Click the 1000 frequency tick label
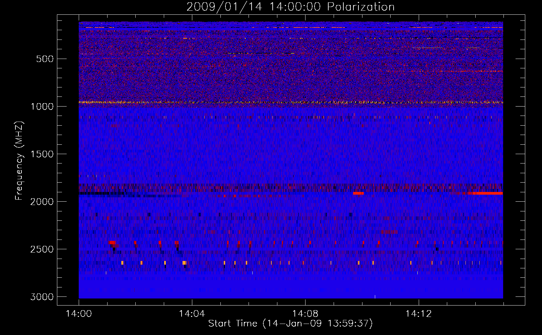Viewport: 542px width, 335px height. tap(42, 107)
